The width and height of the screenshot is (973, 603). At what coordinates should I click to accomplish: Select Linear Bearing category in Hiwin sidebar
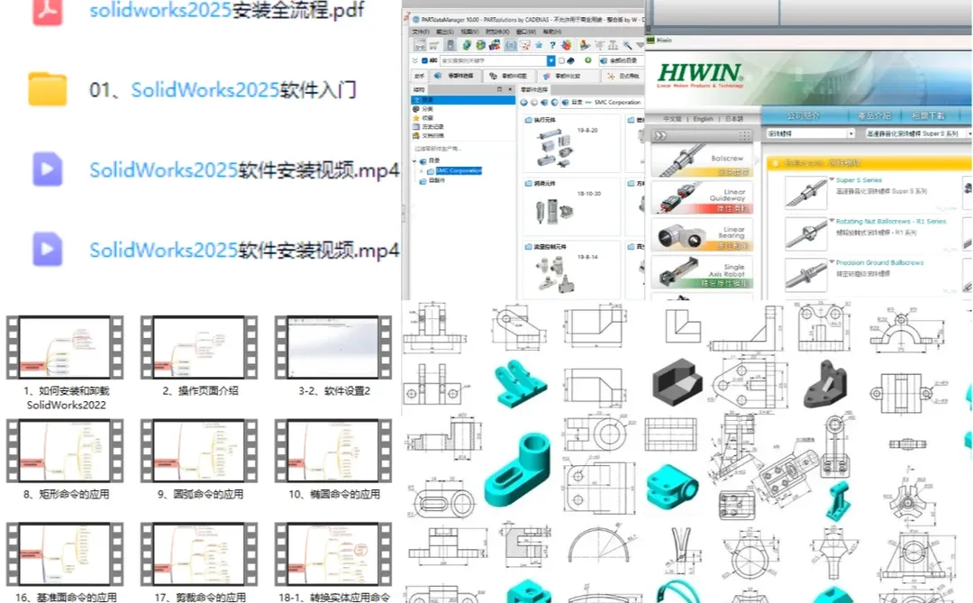tap(702, 234)
